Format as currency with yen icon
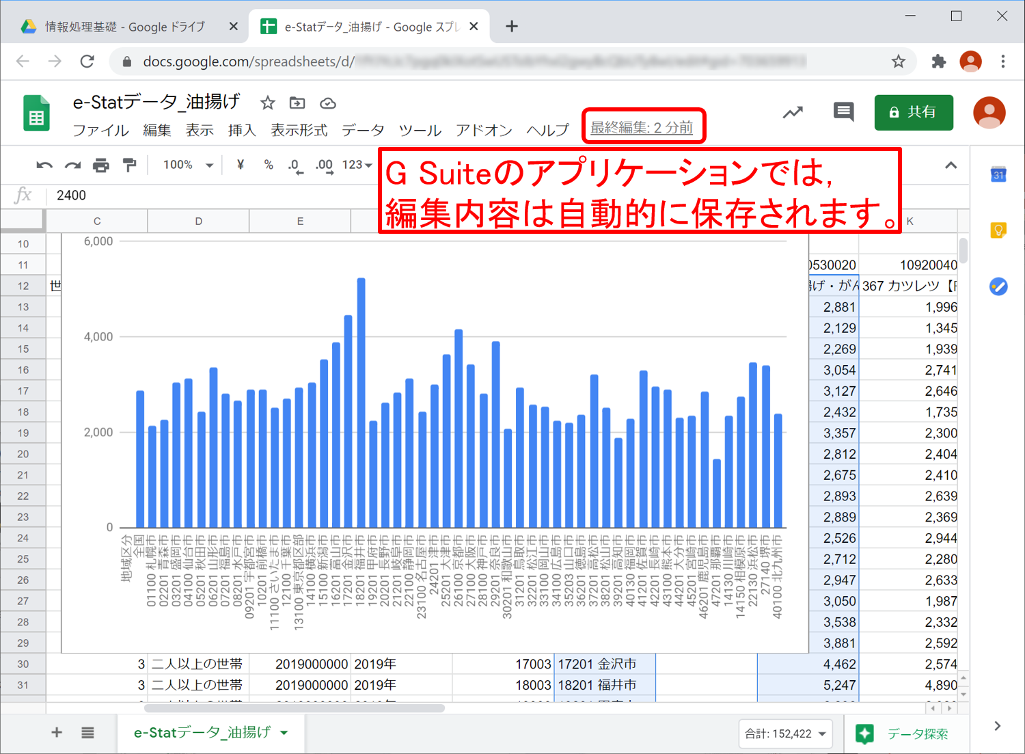 tap(241, 165)
